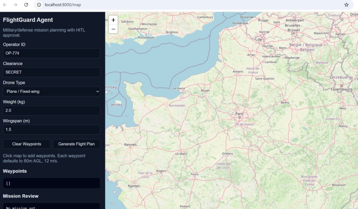Screen dimensions: 358x209
Task: Focus the Operator ID field OP-774
Action: pos(52,53)
